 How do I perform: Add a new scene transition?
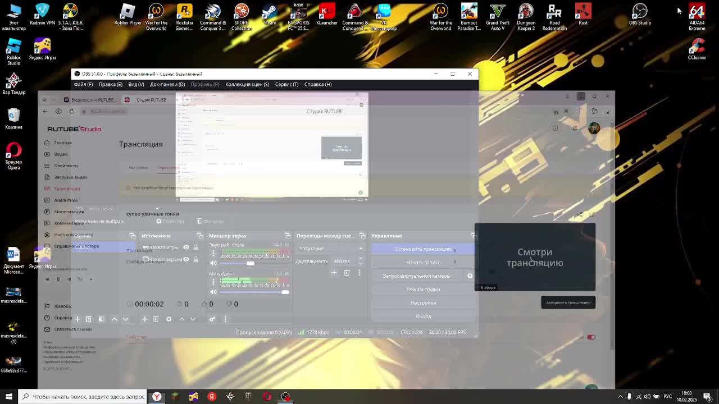click(x=334, y=273)
